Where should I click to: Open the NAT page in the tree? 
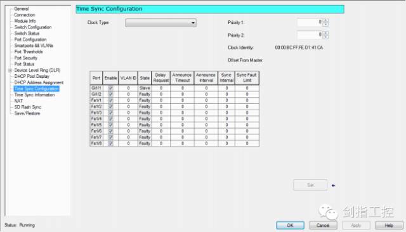[x=18, y=101]
